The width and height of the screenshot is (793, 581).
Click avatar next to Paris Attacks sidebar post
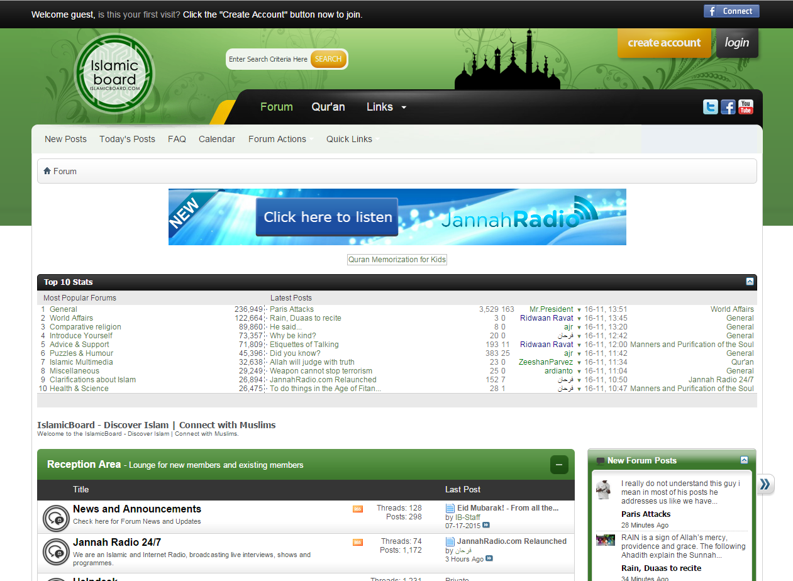[604, 490]
